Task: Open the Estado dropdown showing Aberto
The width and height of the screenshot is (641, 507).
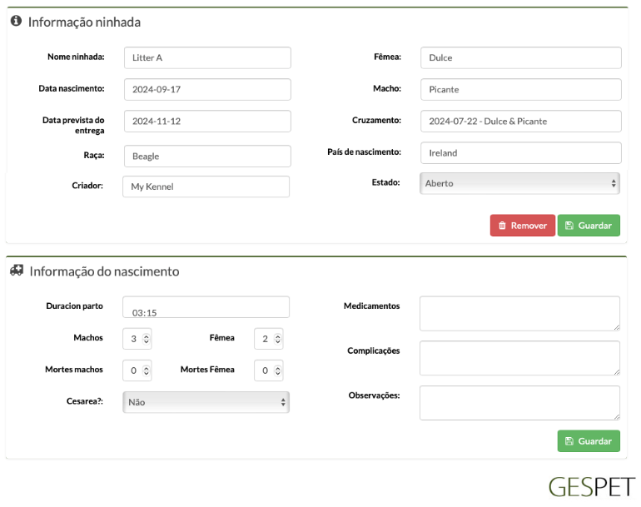Action: pyautogui.click(x=519, y=183)
